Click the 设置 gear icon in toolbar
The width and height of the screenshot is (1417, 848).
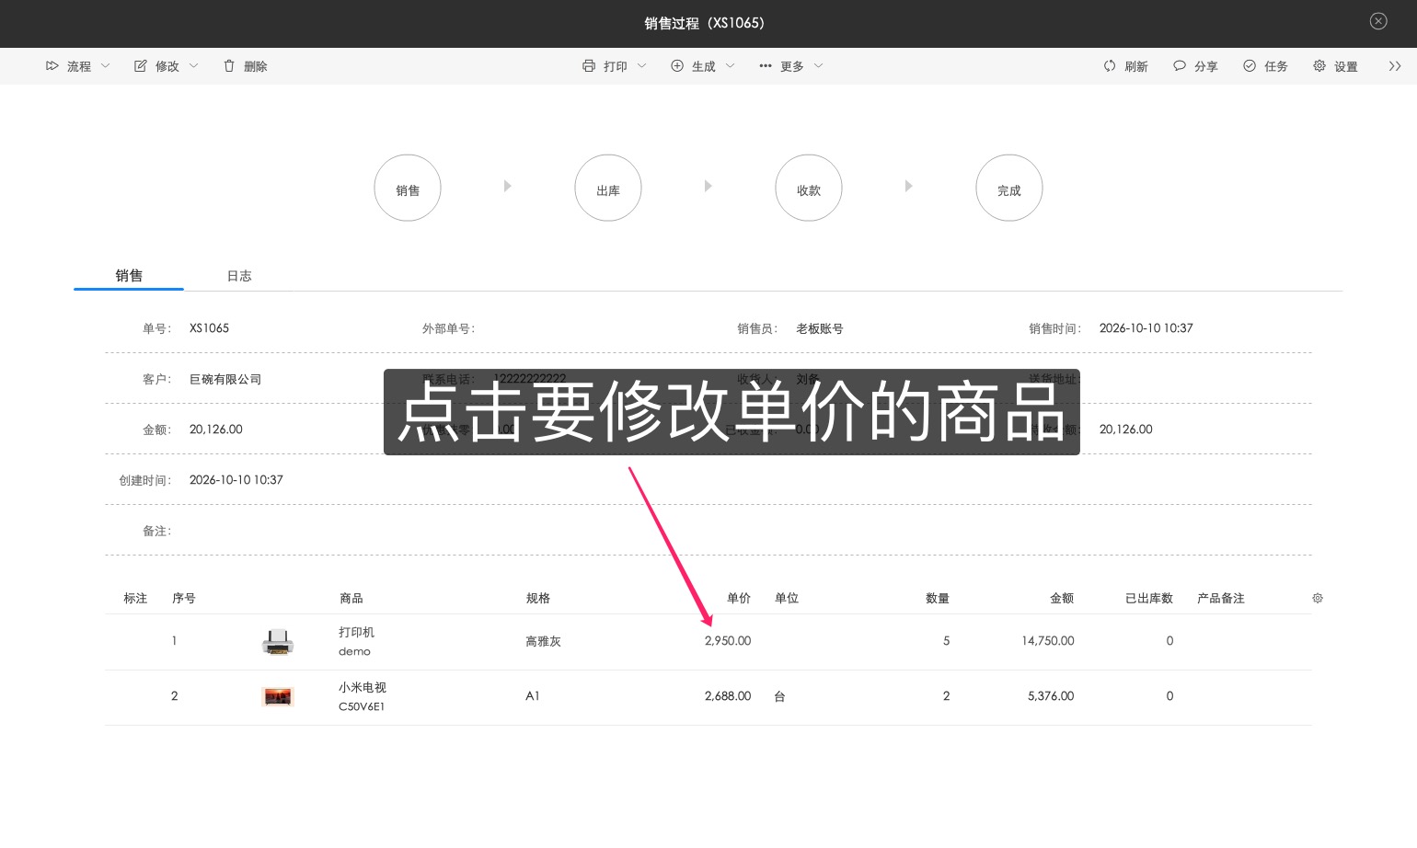pos(1319,66)
